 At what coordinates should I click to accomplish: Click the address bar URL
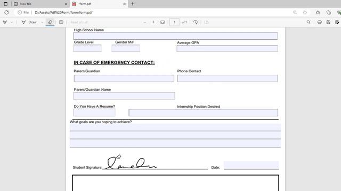pos(64,13)
